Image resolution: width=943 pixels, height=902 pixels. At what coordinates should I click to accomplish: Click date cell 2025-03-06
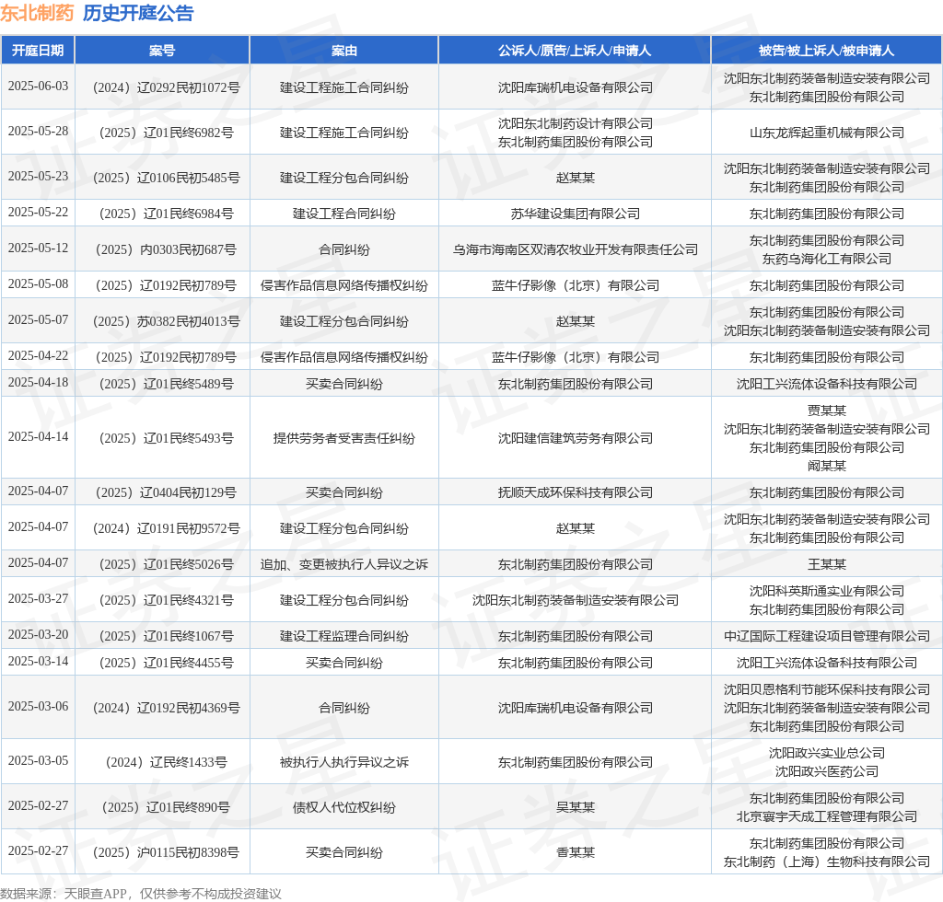point(38,706)
